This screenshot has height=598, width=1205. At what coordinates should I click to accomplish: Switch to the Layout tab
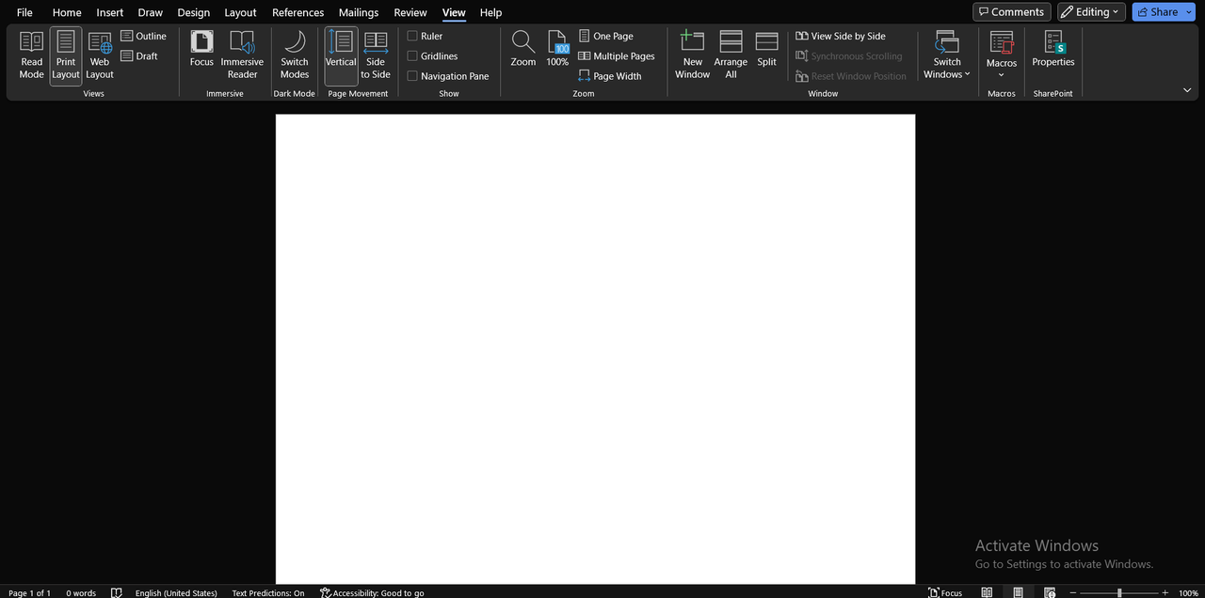tap(240, 12)
